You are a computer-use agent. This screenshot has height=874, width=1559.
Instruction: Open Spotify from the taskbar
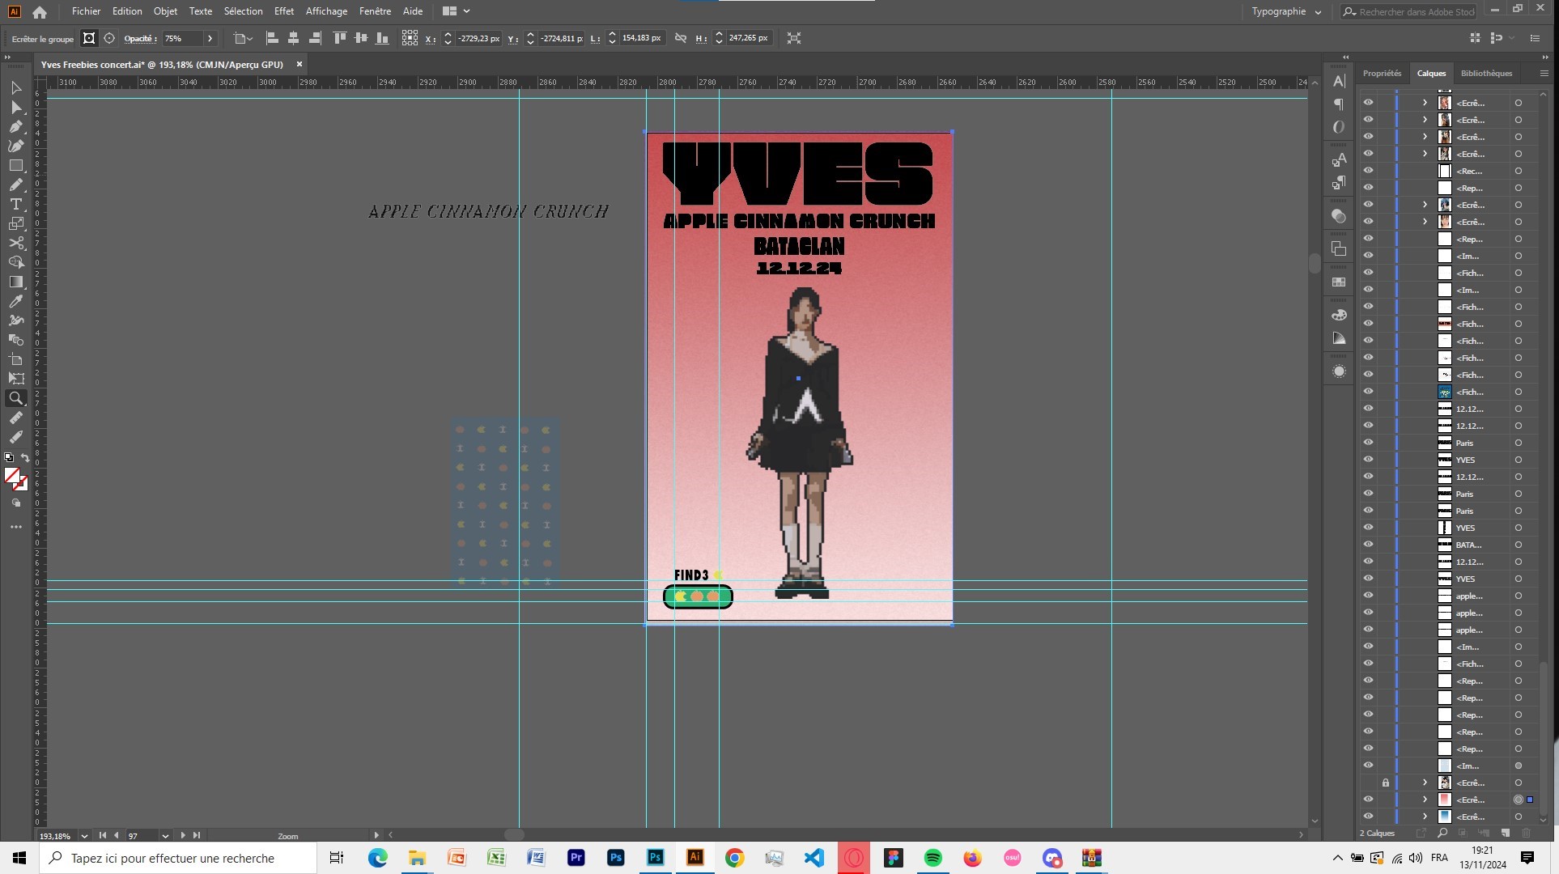pyautogui.click(x=932, y=858)
